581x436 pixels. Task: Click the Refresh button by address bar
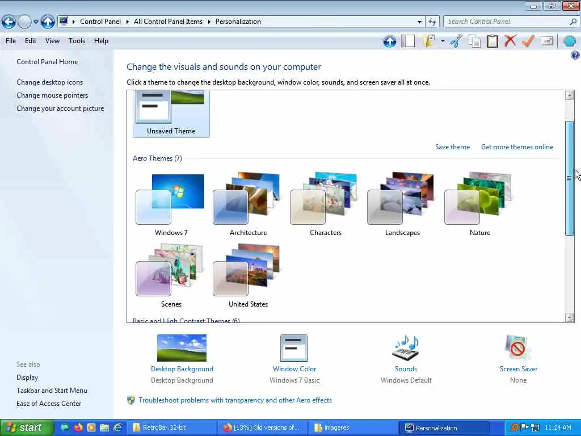(432, 22)
